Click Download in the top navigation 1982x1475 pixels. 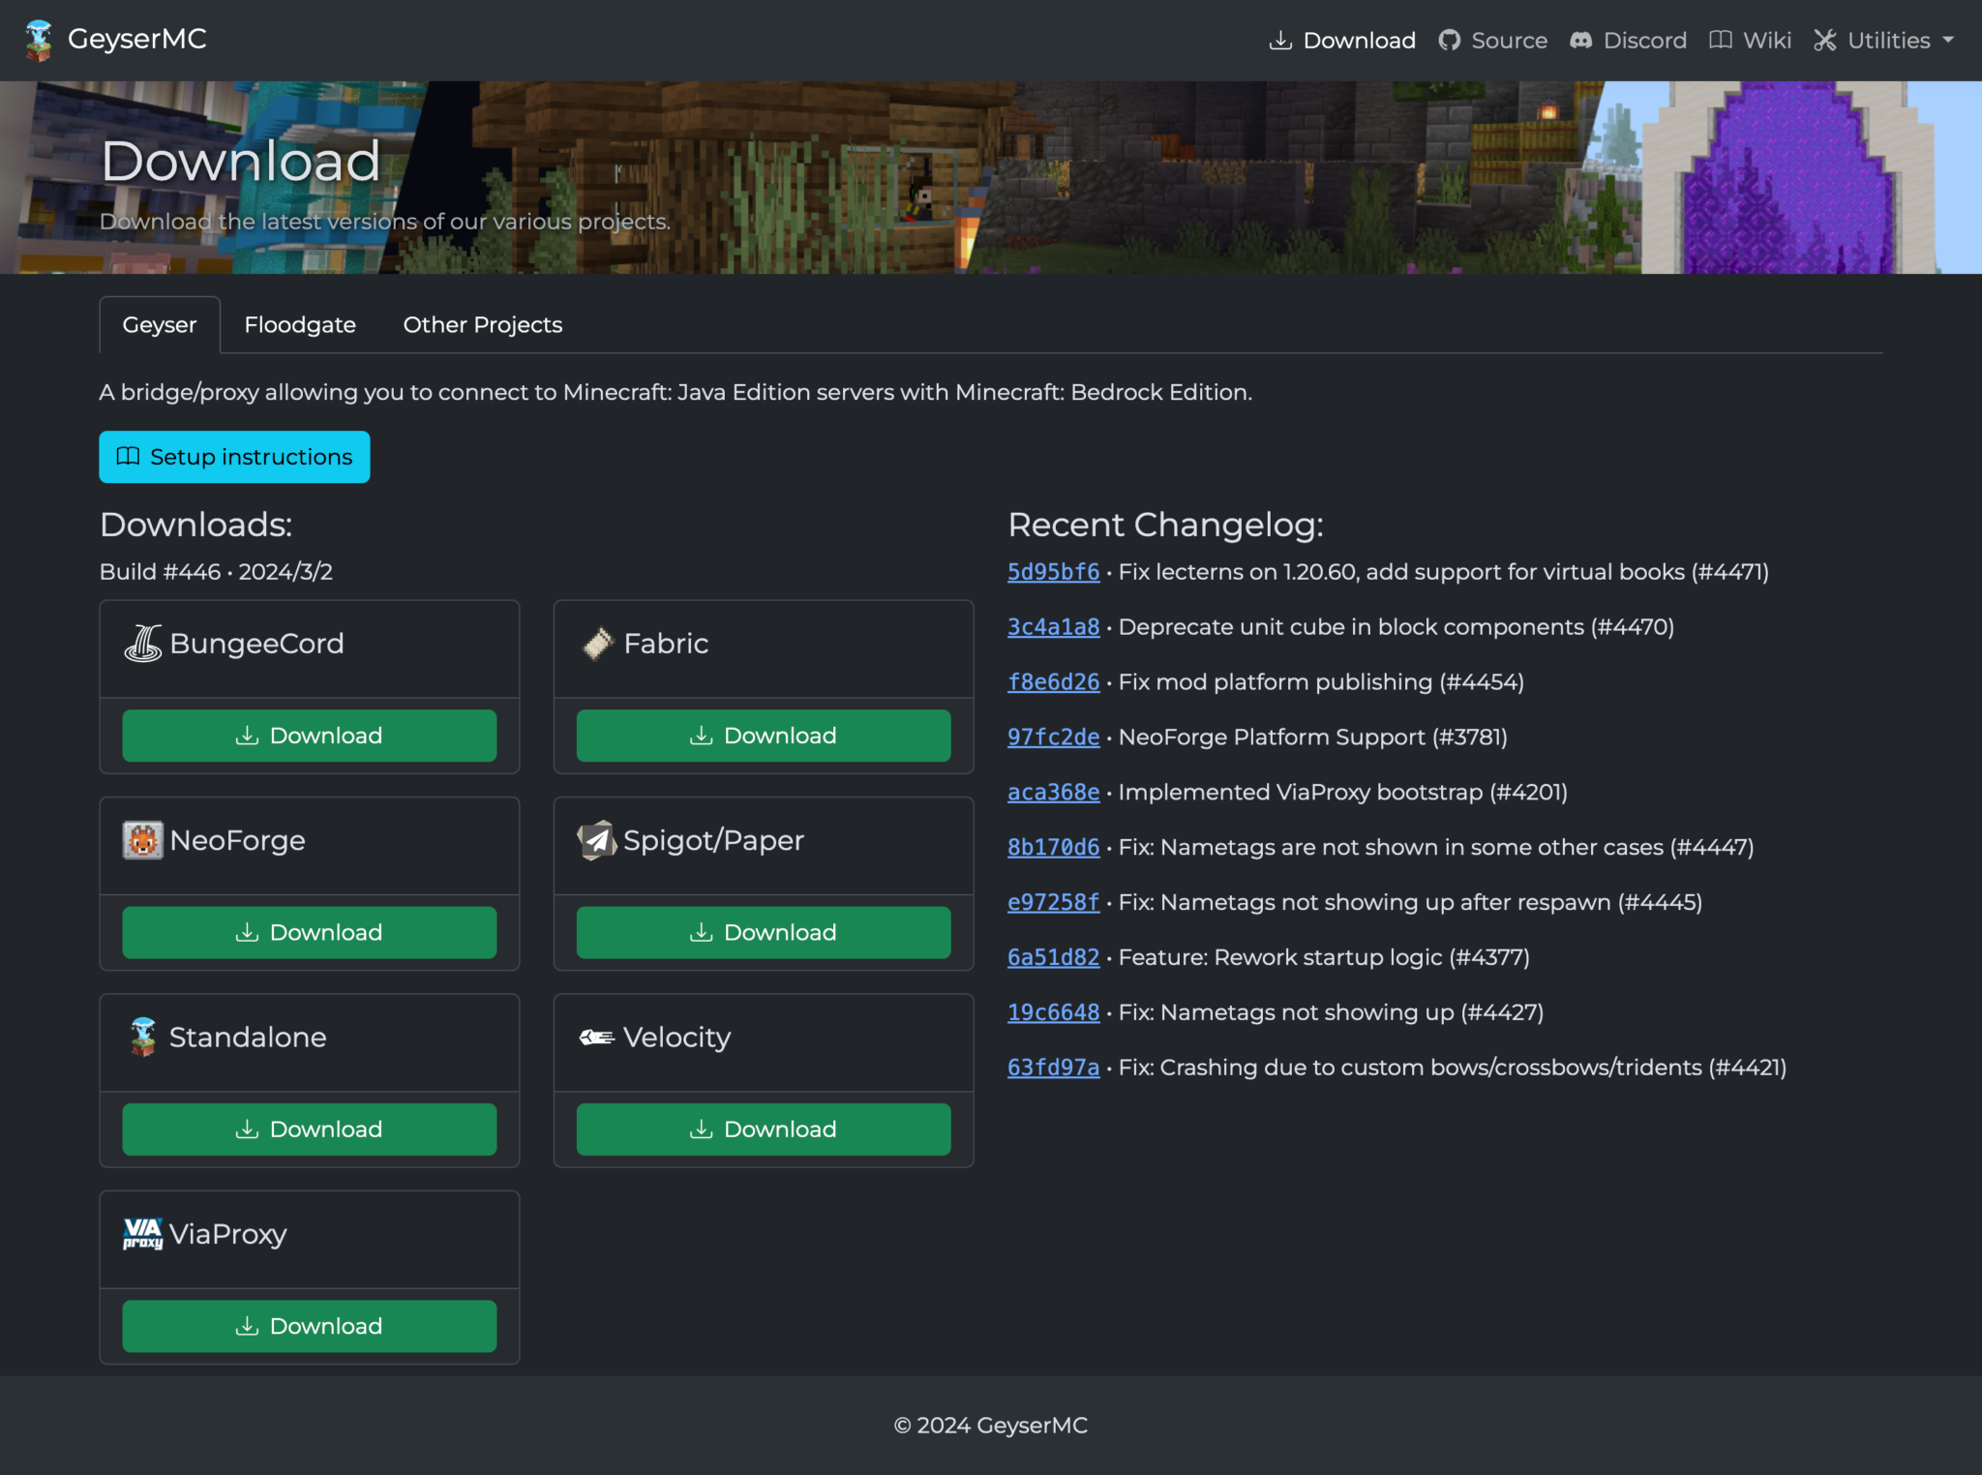click(x=1340, y=40)
